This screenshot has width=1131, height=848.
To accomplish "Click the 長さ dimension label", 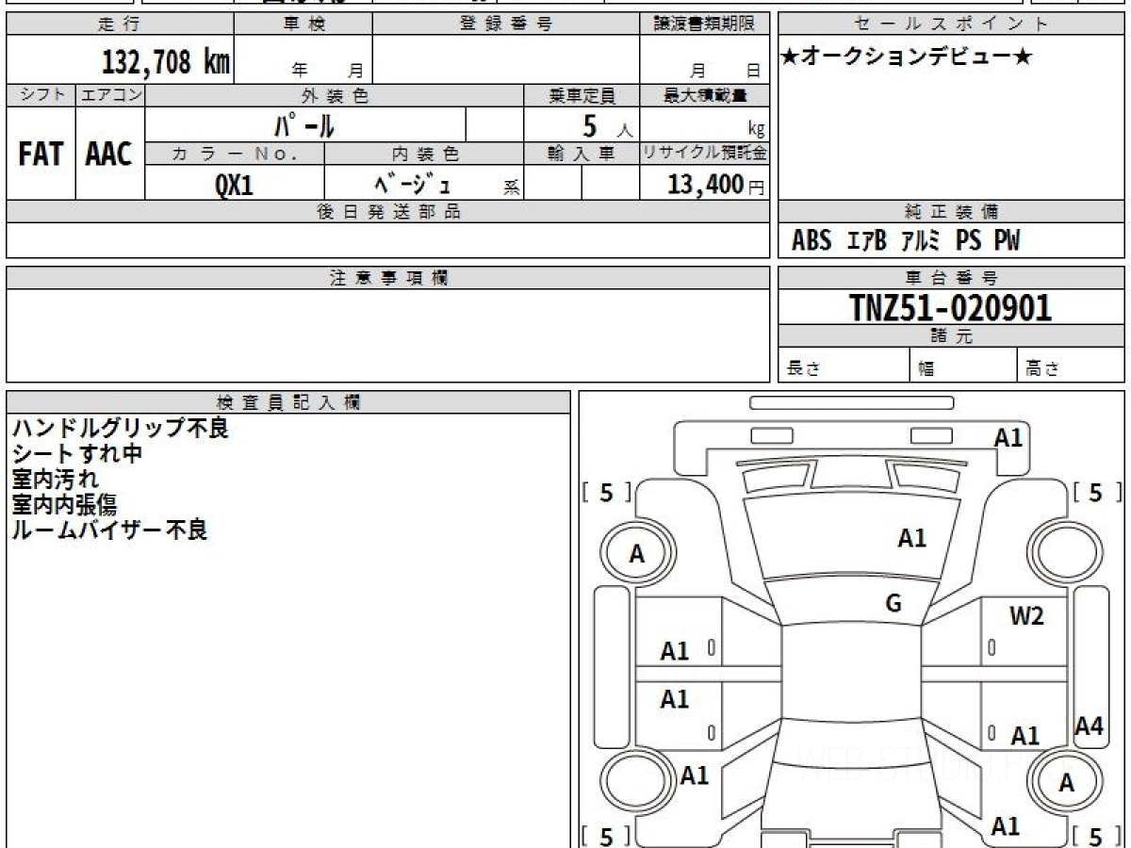I will tap(805, 369).
